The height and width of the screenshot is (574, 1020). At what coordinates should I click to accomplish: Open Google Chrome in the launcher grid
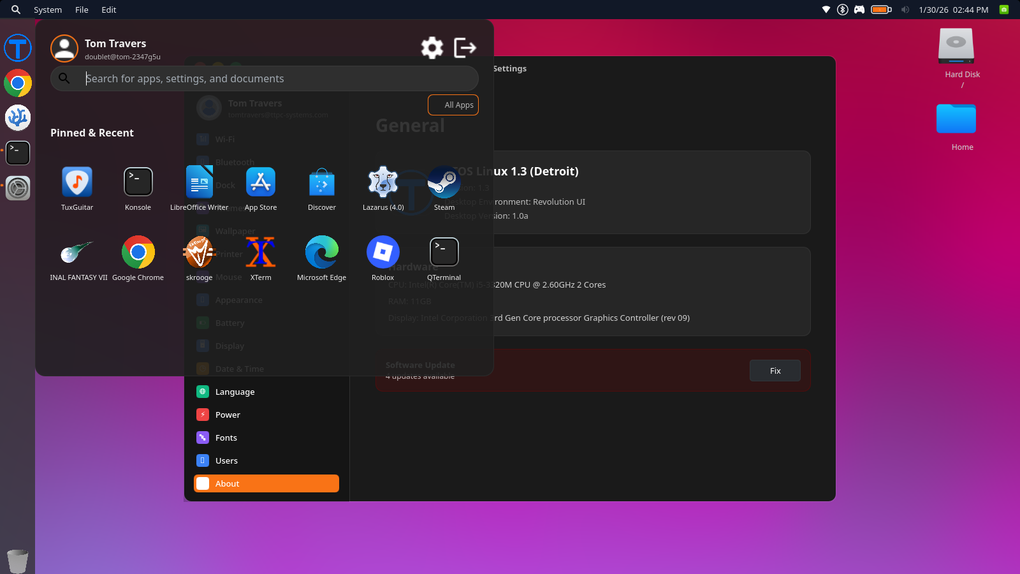[x=138, y=253]
